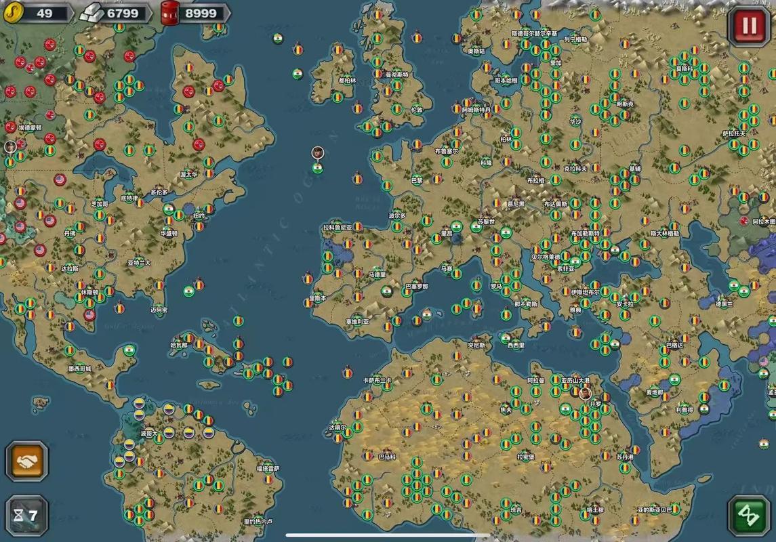Select the city 墨西哥城
776x542 pixels.
pyautogui.click(x=80, y=369)
